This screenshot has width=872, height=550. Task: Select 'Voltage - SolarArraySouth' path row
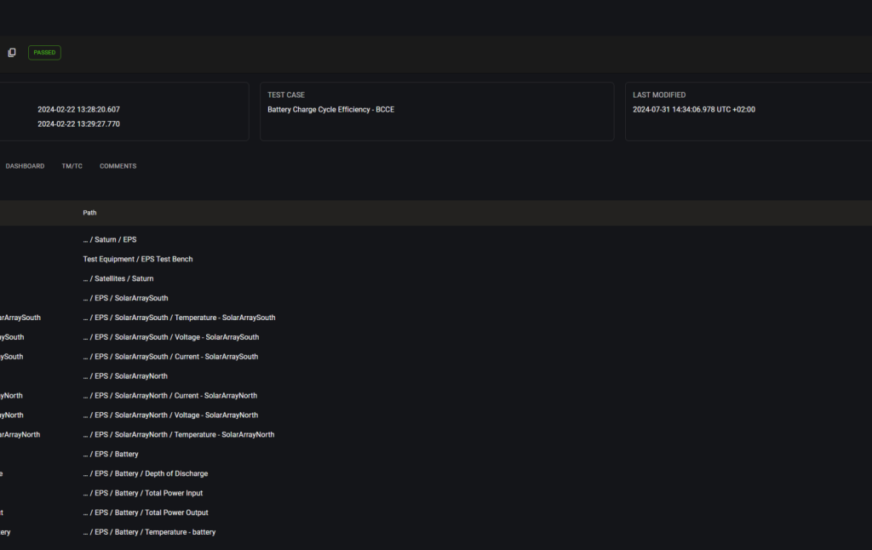click(436, 337)
